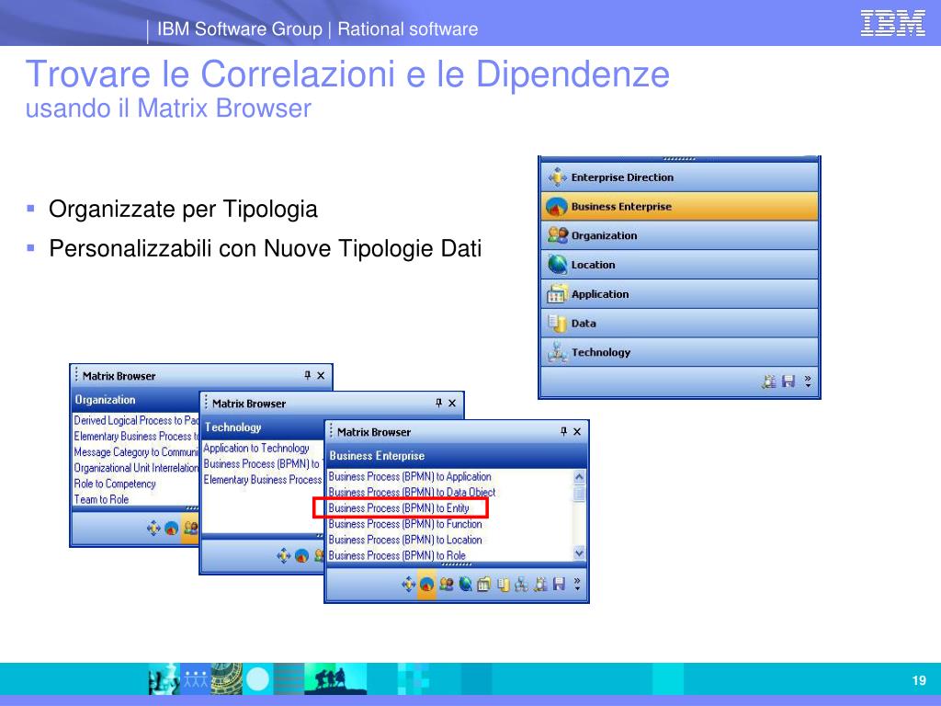Click save floppy icon in category list panel footer

tap(788, 381)
